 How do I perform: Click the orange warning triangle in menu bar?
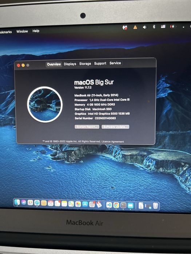click(135, 27)
